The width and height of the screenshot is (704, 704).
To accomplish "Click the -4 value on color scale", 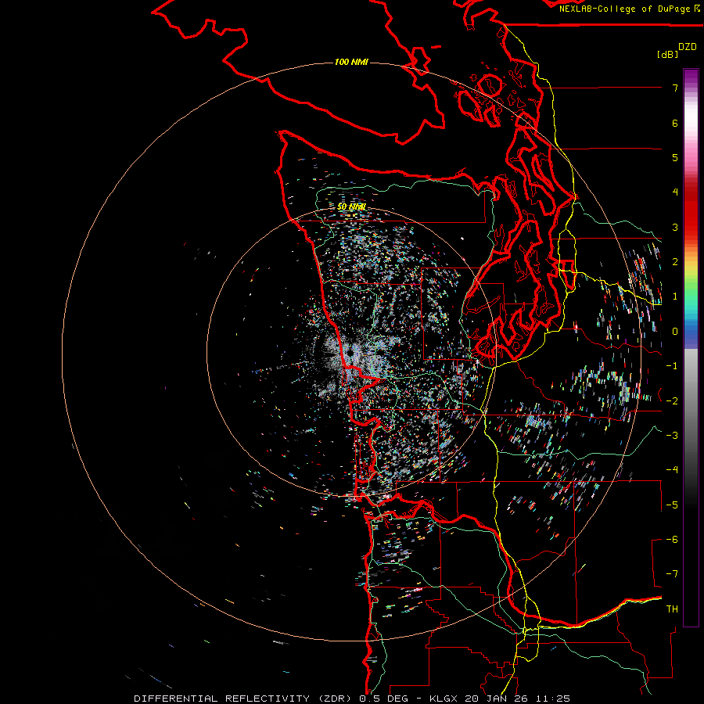I will (672, 470).
